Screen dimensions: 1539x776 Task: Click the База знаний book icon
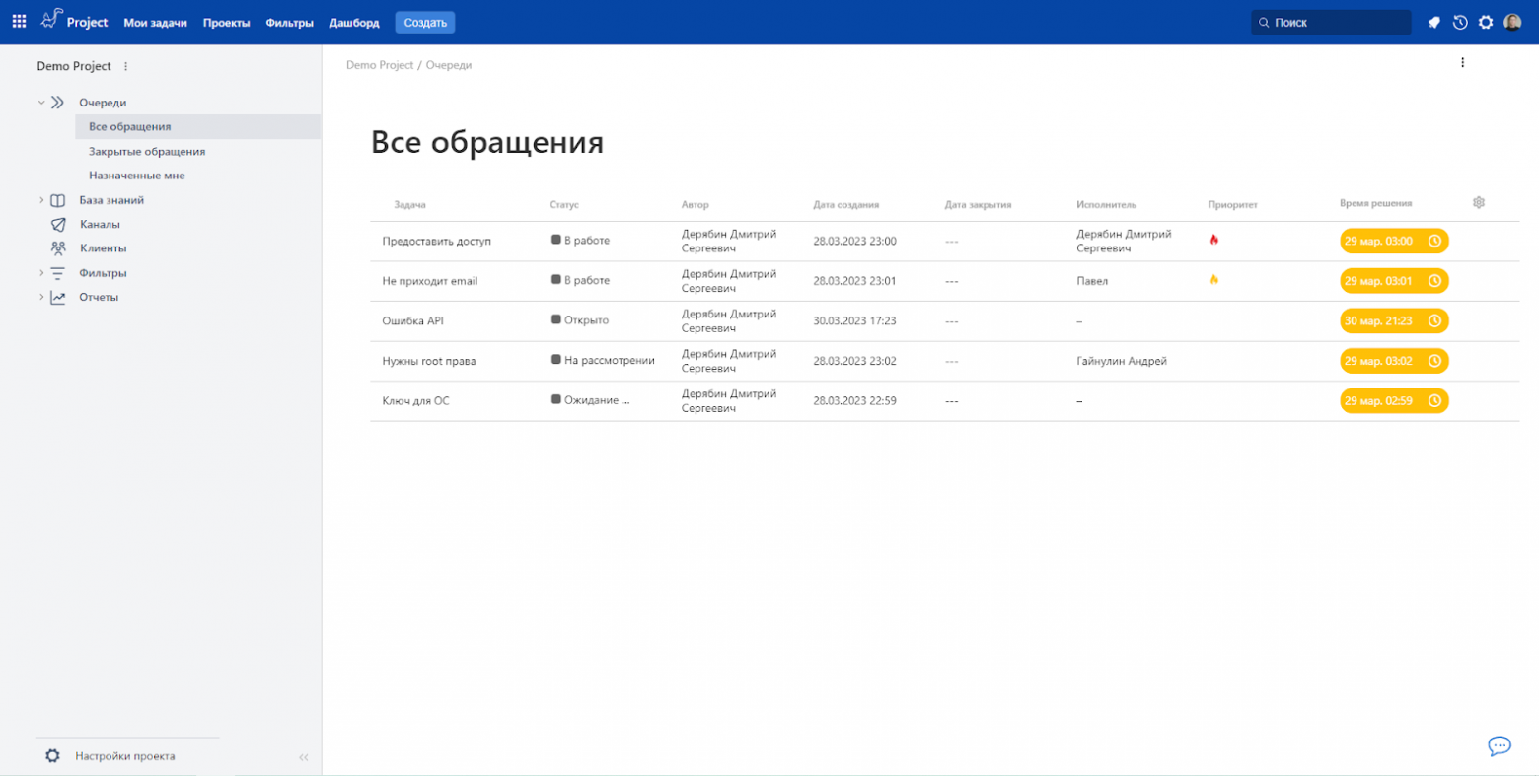(56, 200)
